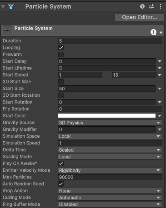The height and width of the screenshot is (208, 166).
Task: Click the Particle System component icon
Action: click(x=11, y=6)
